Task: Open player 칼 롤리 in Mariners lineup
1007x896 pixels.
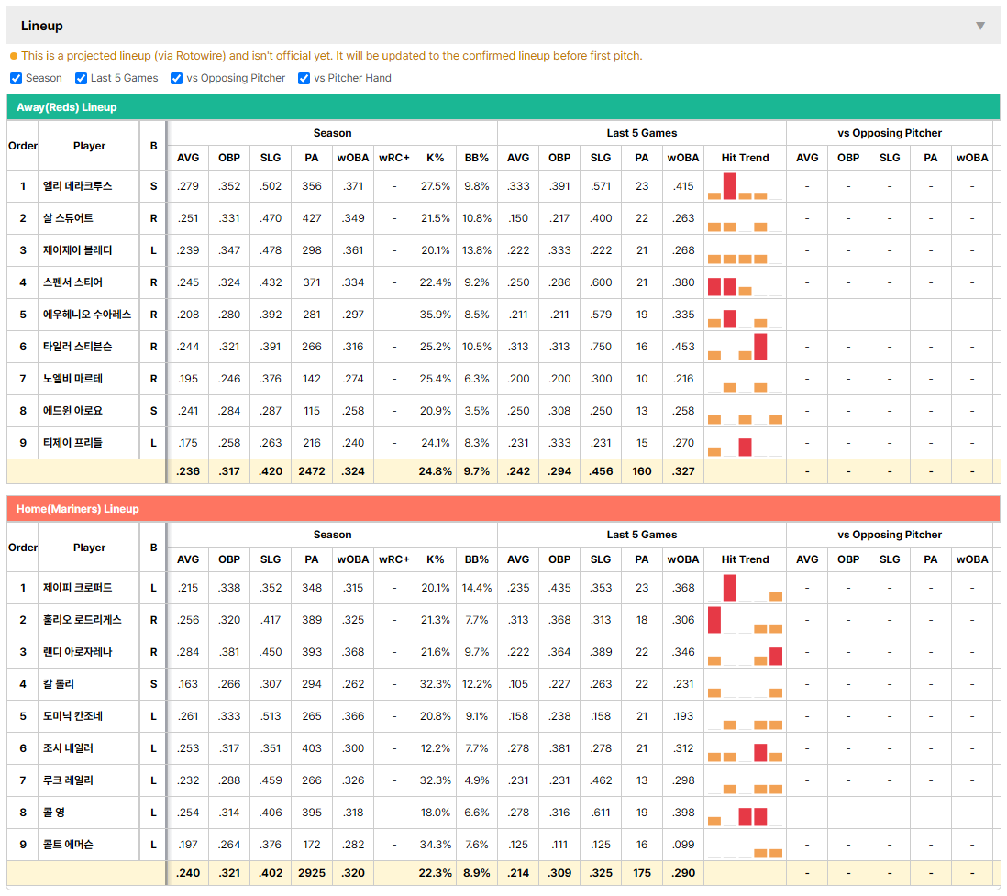Action: coord(59,684)
